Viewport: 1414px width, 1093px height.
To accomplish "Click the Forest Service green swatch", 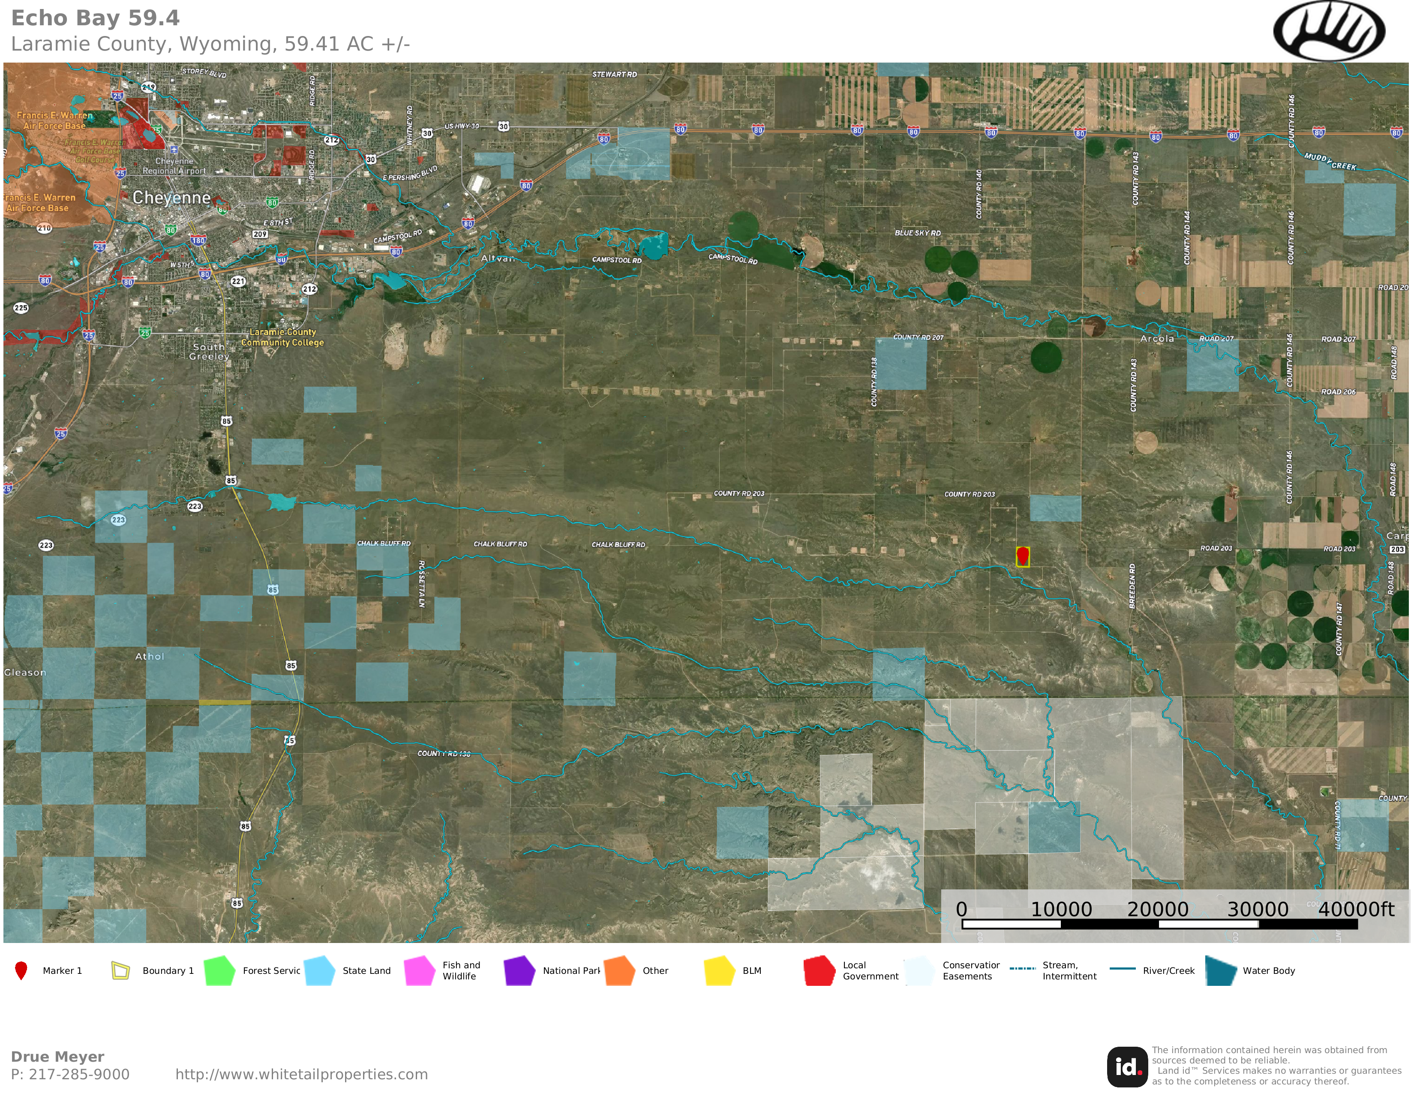I will pos(219,970).
